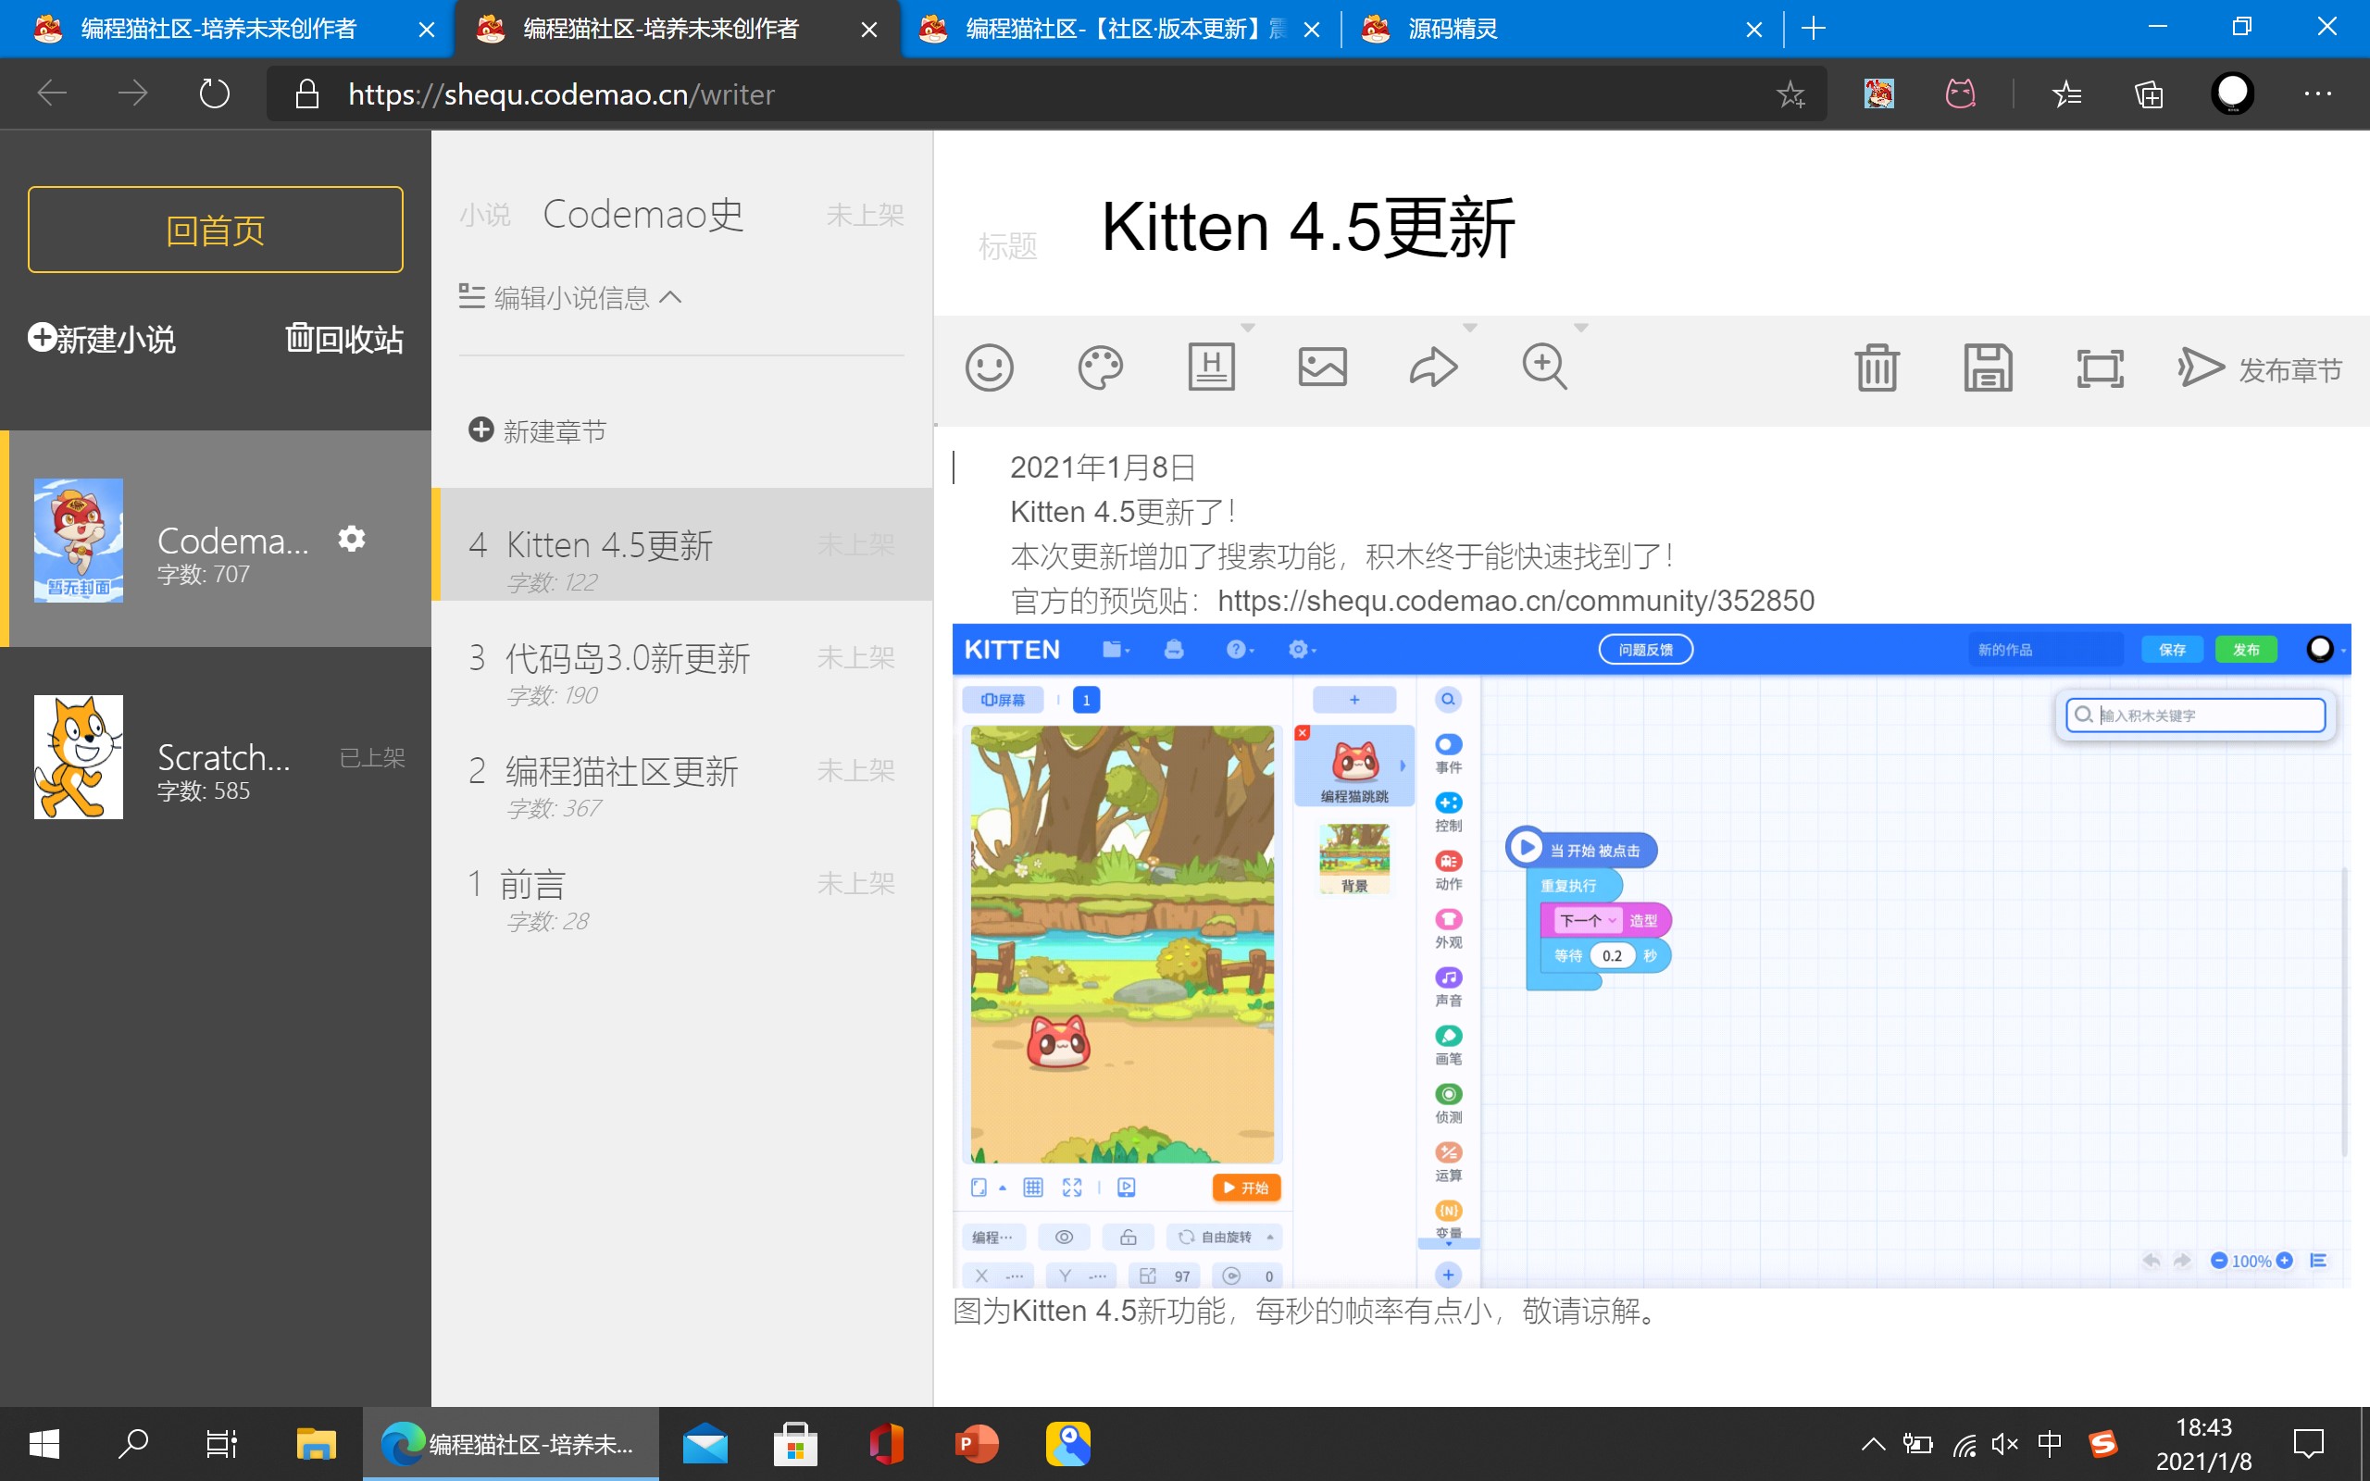Image resolution: width=2370 pixels, height=1481 pixels.
Task: Open dropdown arrow beside share tool
Action: tap(1470, 327)
